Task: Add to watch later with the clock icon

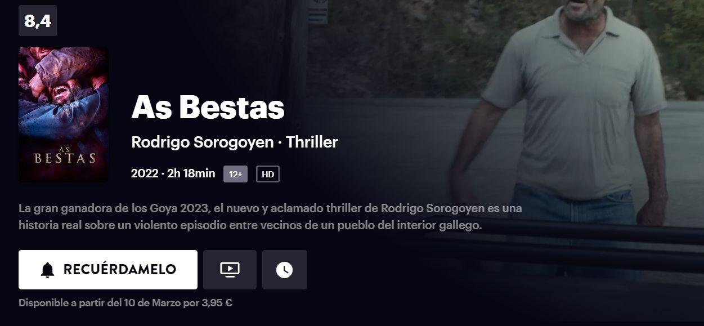Action: point(285,270)
